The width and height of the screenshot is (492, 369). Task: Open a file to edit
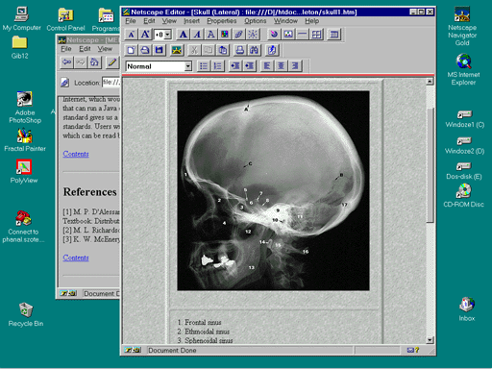pyautogui.click(x=145, y=50)
